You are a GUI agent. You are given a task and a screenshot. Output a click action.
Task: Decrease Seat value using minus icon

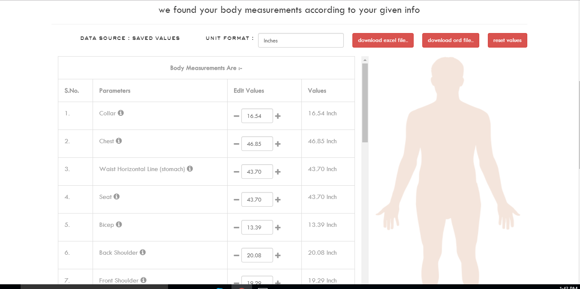(236, 200)
